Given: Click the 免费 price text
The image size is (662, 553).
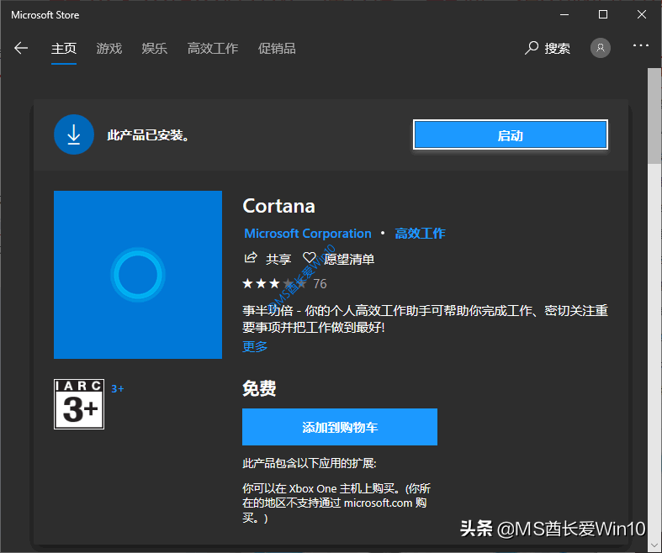Looking at the screenshot, I should pos(259,388).
